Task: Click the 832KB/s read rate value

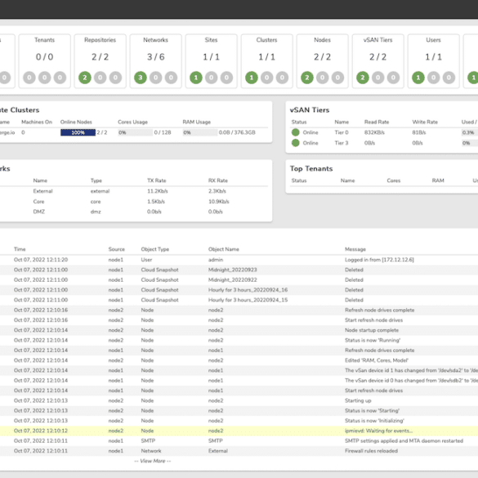Action: click(x=374, y=132)
